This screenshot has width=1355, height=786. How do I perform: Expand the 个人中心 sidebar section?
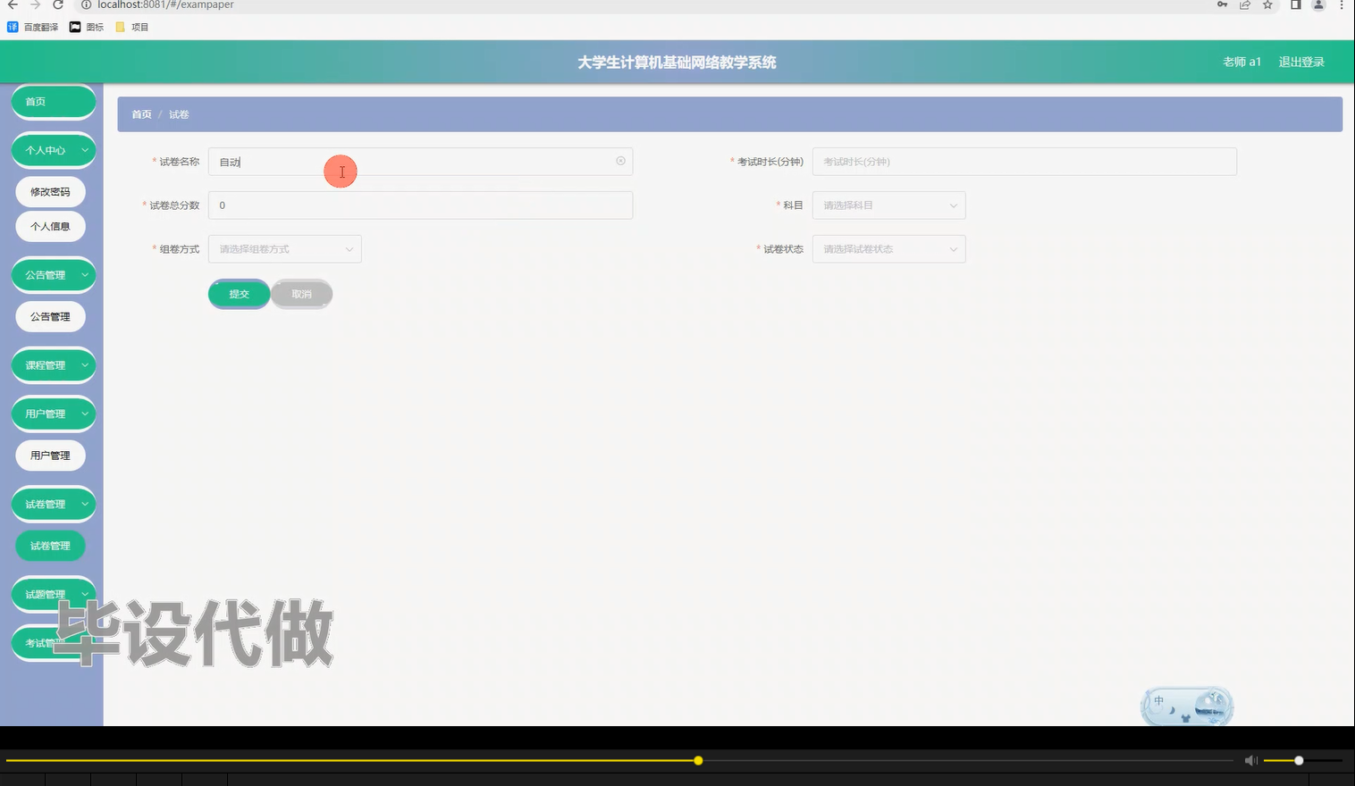(53, 150)
